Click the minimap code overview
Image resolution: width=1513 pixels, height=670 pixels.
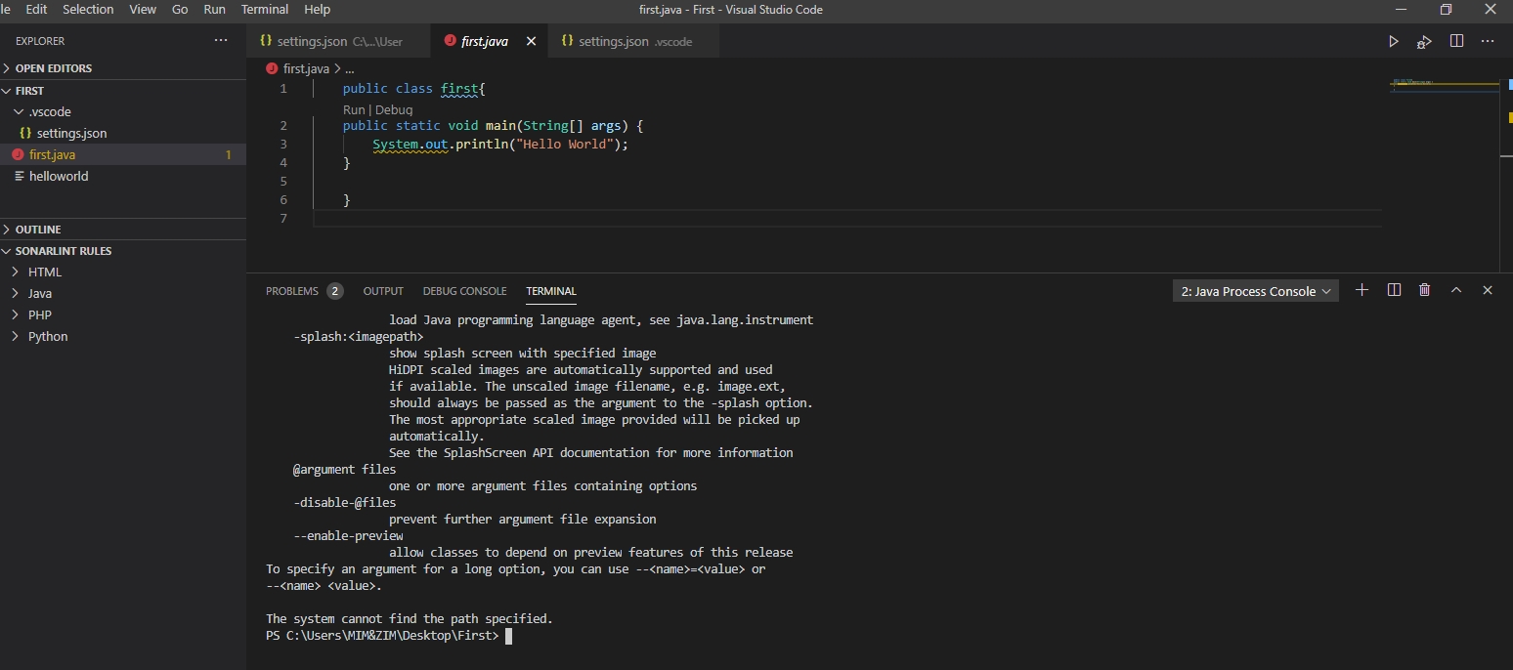tap(1445, 84)
